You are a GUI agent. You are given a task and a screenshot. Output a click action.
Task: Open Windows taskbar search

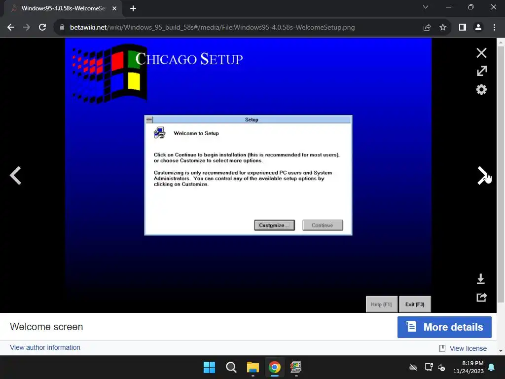(231, 367)
